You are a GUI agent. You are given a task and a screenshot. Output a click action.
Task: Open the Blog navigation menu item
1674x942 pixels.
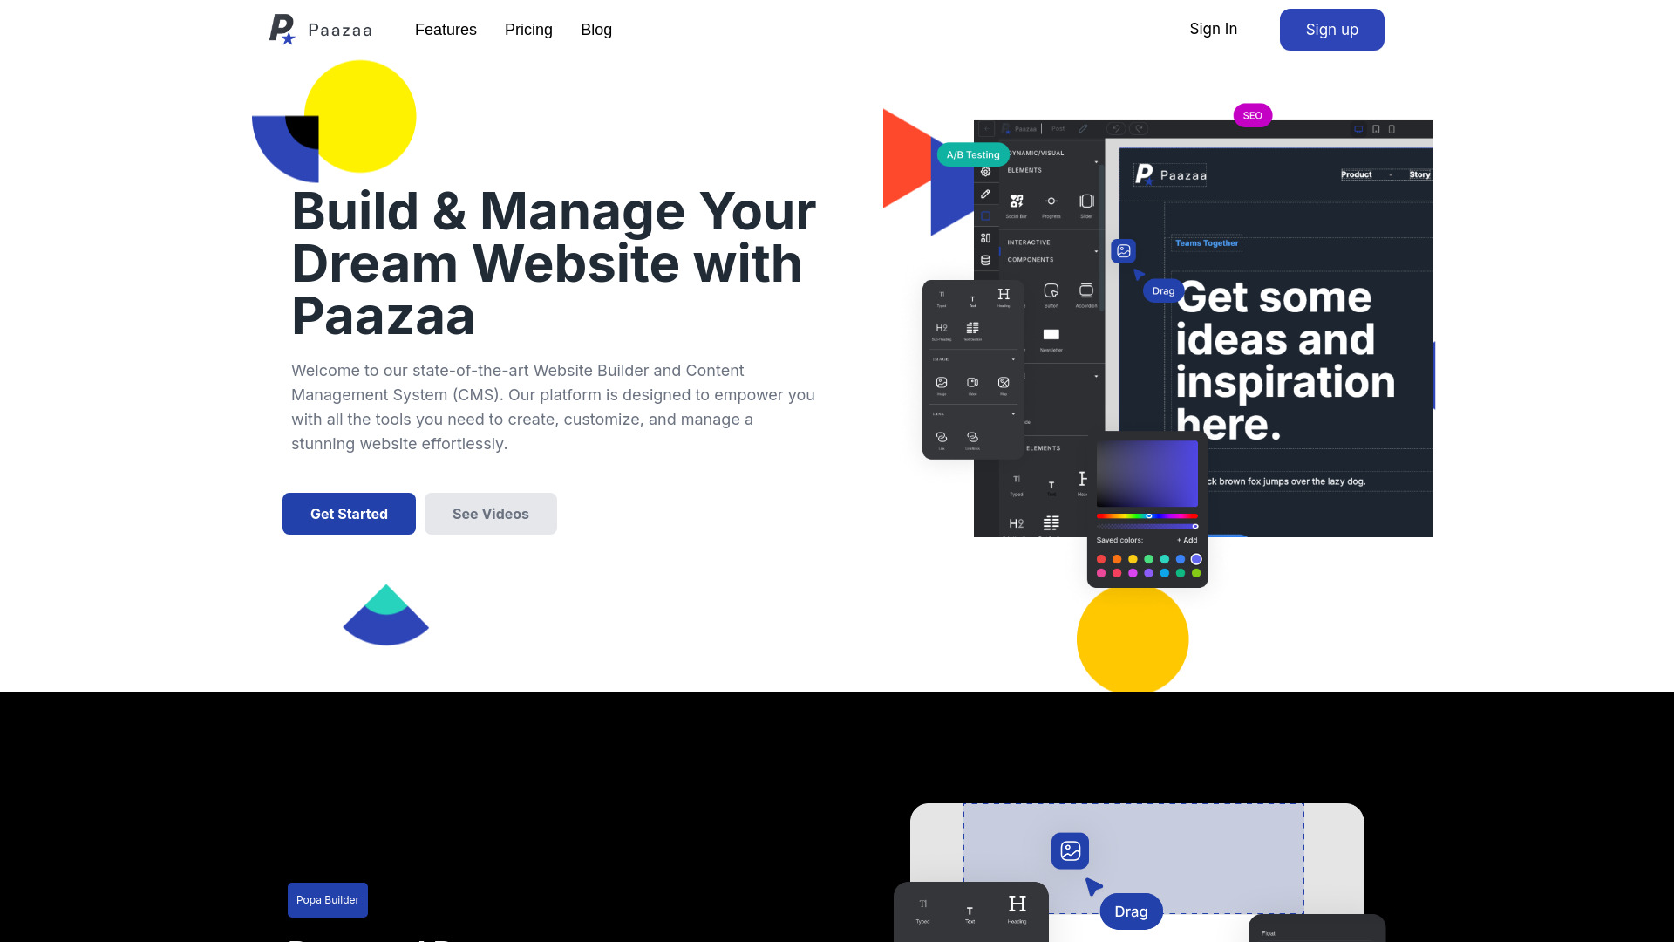tap(595, 29)
